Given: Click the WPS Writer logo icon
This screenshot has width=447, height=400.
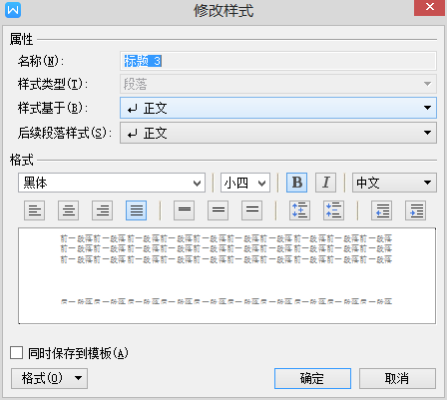Looking at the screenshot, I should [x=13, y=10].
